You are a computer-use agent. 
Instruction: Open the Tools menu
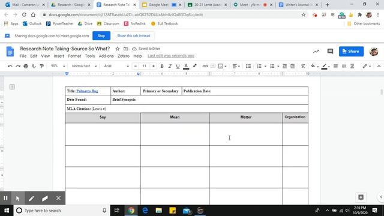(89, 56)
